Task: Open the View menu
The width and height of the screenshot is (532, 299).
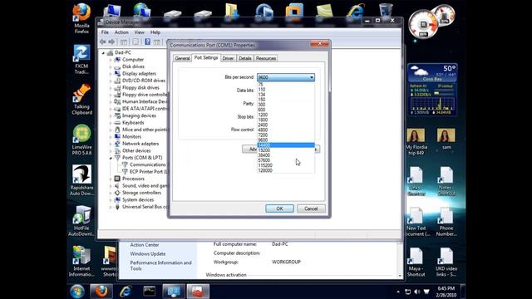Action: pos(139,32)
